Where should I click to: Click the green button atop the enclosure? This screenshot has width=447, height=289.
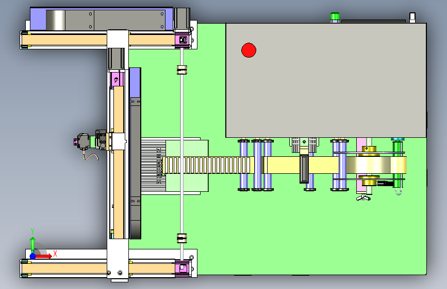pyautogui.click(x=335, y=16)
